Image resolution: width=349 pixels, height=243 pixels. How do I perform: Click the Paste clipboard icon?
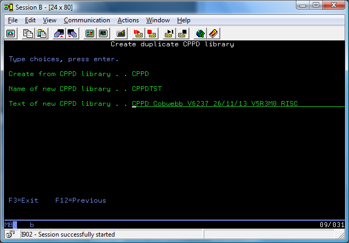coord(41,33)
